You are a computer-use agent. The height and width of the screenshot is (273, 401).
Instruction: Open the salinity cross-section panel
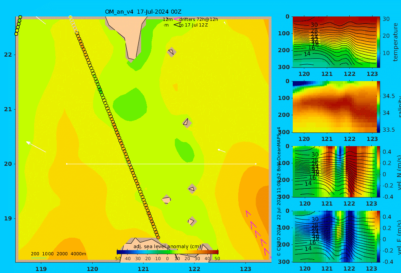pyautogui.click(x=334, y=107)
